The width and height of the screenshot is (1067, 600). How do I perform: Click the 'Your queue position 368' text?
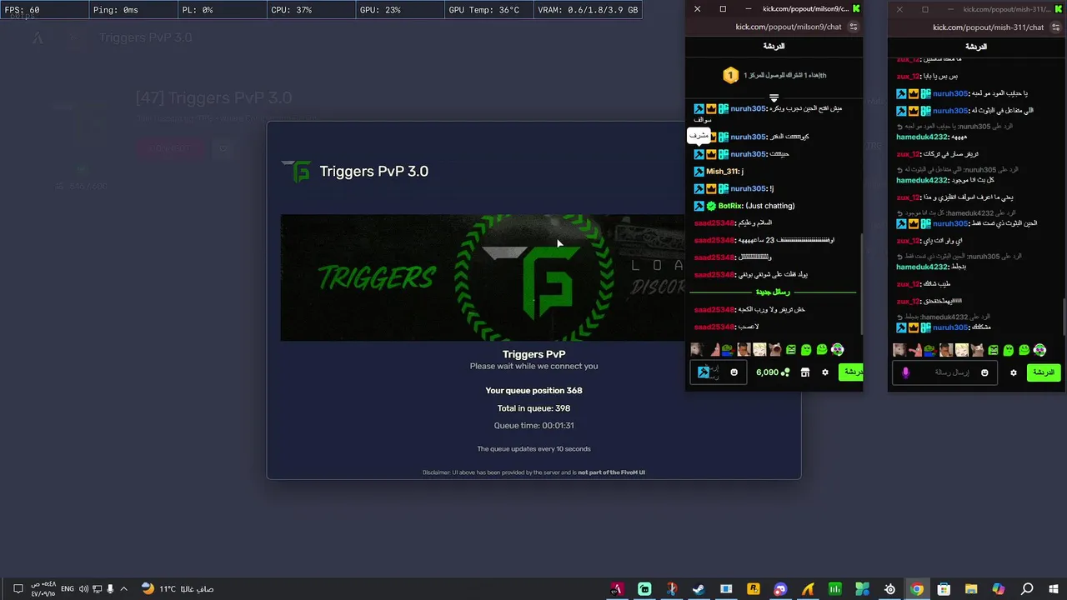tap(533, 391)
